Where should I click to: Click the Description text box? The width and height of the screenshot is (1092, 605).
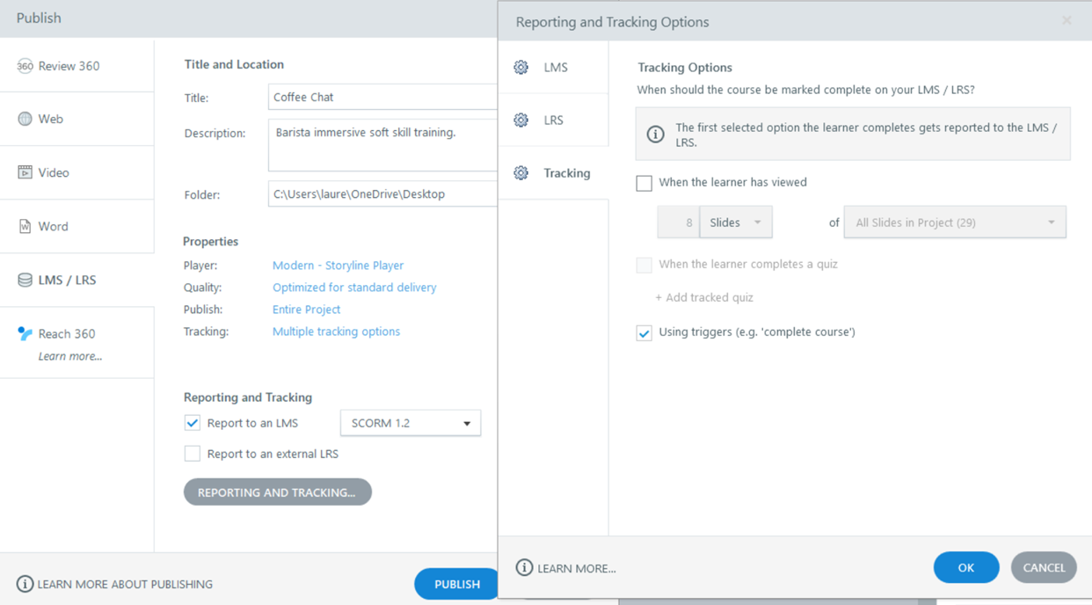(382, 145)
